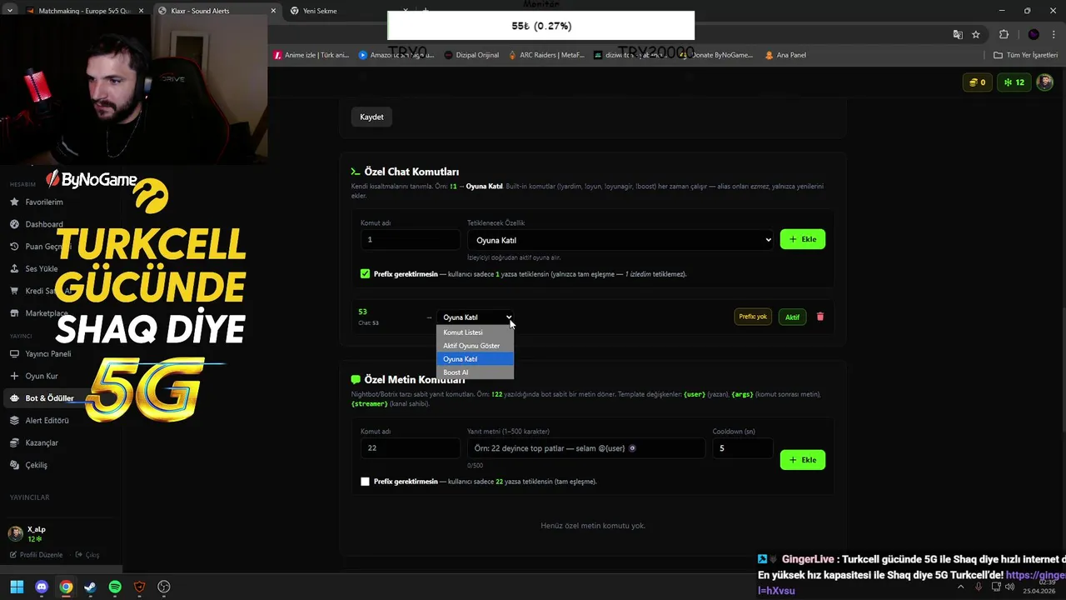Click the coin balance badge showing 0
1066x600 pixels.
coord(978,82)
